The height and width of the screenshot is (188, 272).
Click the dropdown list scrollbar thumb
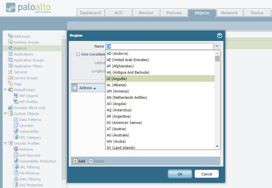point(217,58)
